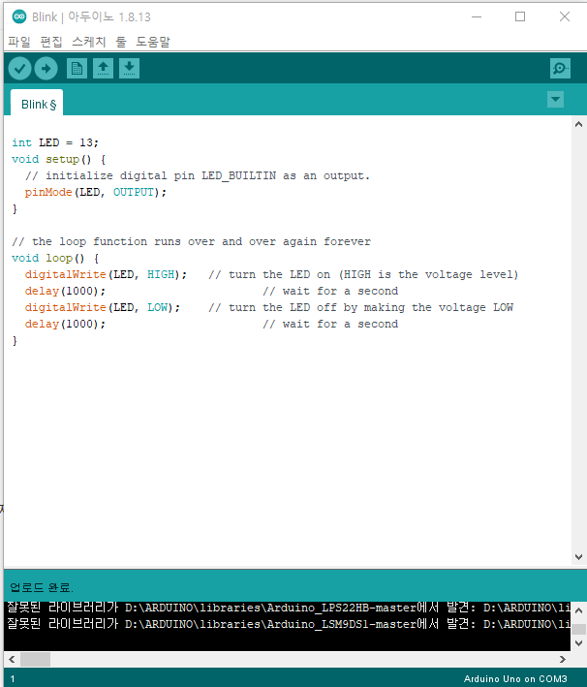Open the 도움말 menu
Viewport: 587px width, 687px height.
click(x=153, y=42)
